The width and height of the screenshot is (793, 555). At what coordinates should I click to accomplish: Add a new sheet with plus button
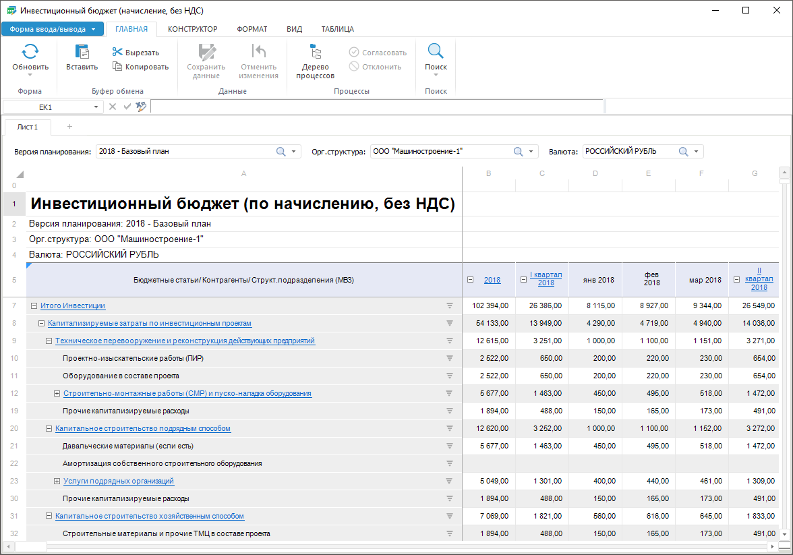tap(69, 127)
